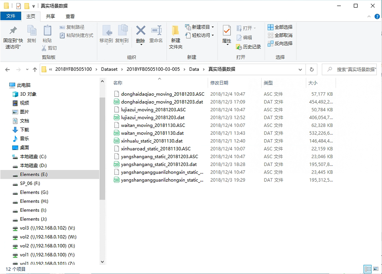Image resolution: width=382 pixels, height=274 pixels.
Task: Expand the address bar history dropdown
Action: coord(300,69)
